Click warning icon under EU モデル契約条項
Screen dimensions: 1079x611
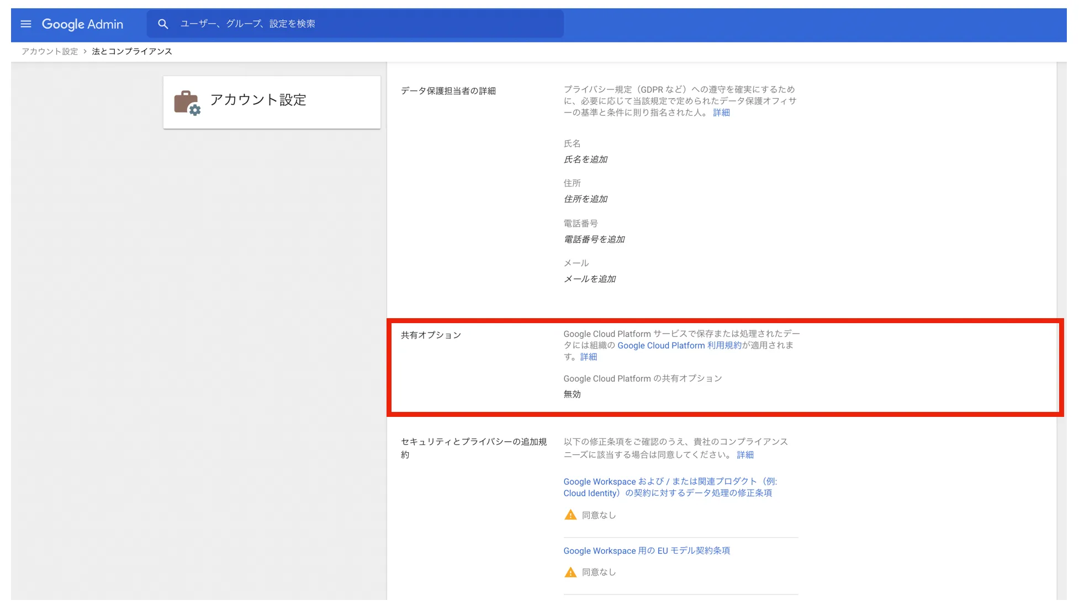[x=570, y=572]
